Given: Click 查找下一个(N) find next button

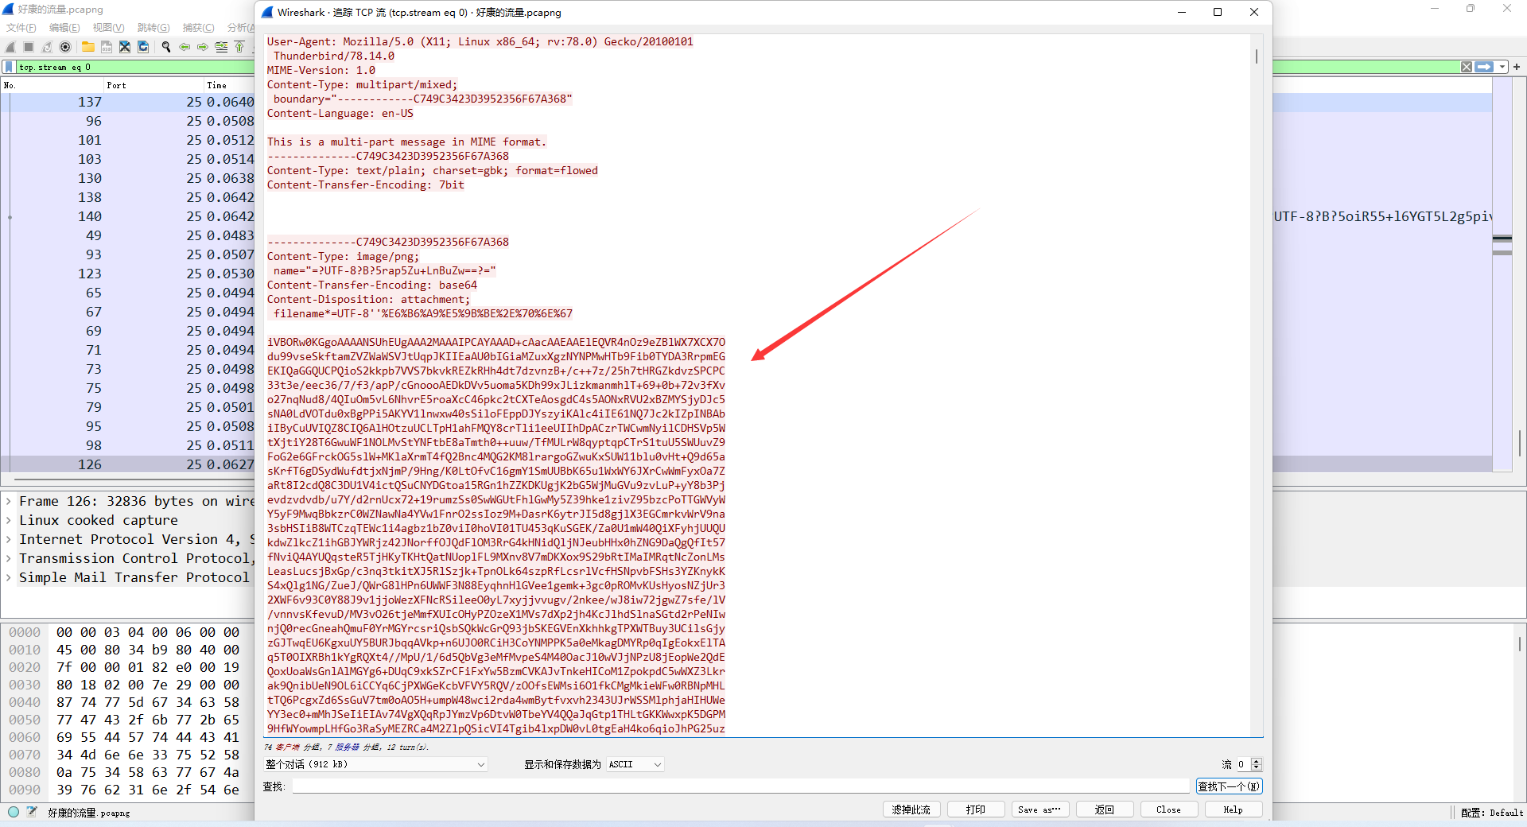Looking at the screenshot, I should click(1229, 786).
